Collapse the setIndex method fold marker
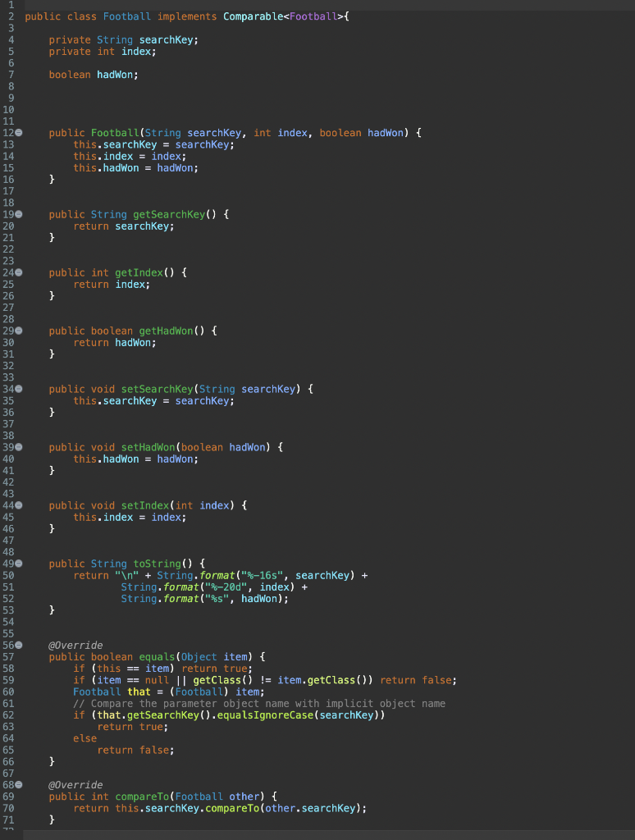This screenshot has height=840, width=635. (x=19, y=505)
